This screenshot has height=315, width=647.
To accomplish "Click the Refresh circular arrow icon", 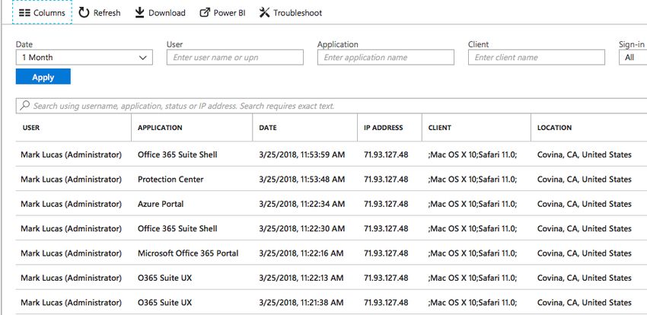I will [84, 13].
